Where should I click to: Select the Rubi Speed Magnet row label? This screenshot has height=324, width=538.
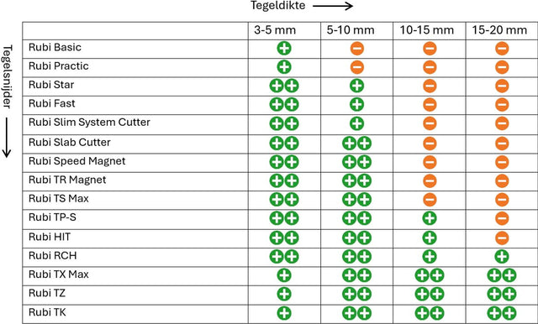pyautogui.click(x=76, y=161)
